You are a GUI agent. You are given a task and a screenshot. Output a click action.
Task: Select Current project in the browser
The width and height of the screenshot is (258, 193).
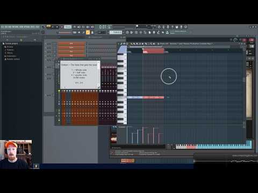pyautogui.click(x=10, y=43)
